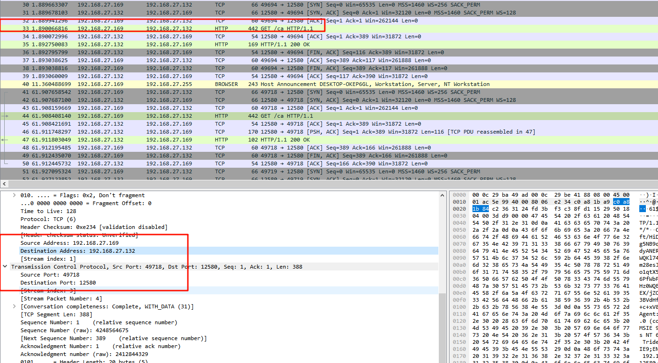658x363 pixels.
Task: Collapse the Transmission Control Protocol section
Action: pyautogui.click(x=6, y=267)
